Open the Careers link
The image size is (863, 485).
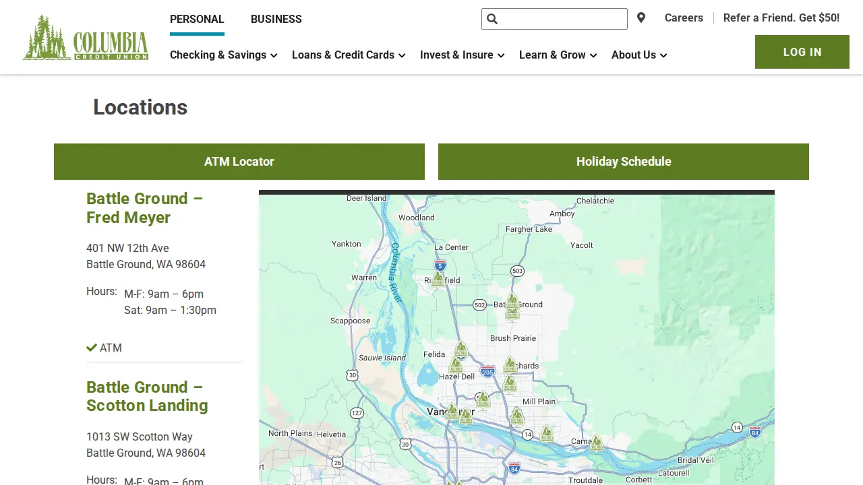[684, 18]
